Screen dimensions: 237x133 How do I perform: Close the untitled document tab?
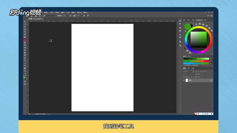click(43, 19)
